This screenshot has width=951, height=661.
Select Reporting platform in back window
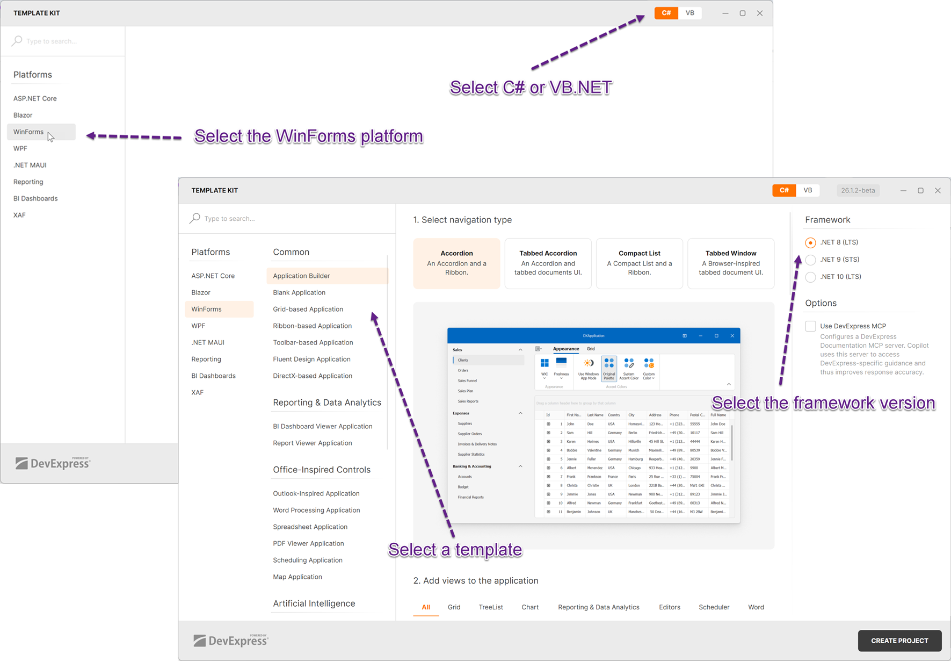(x=28, y=182)
